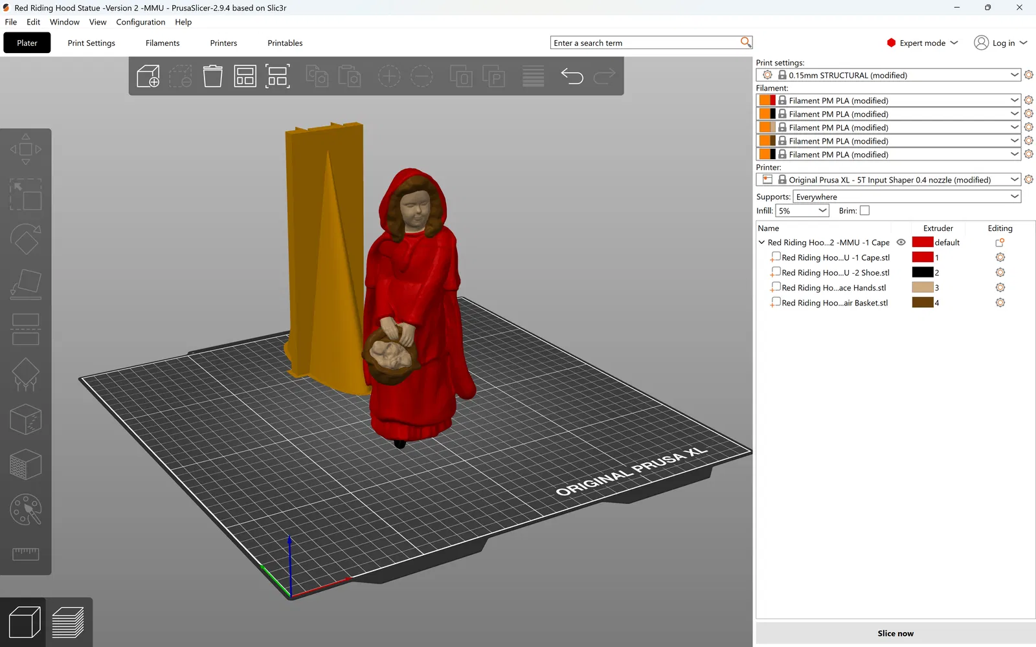This screenshot has height=647, width=1036.
Task: Switch to the Filaments tab
Action: coord(163,43)
